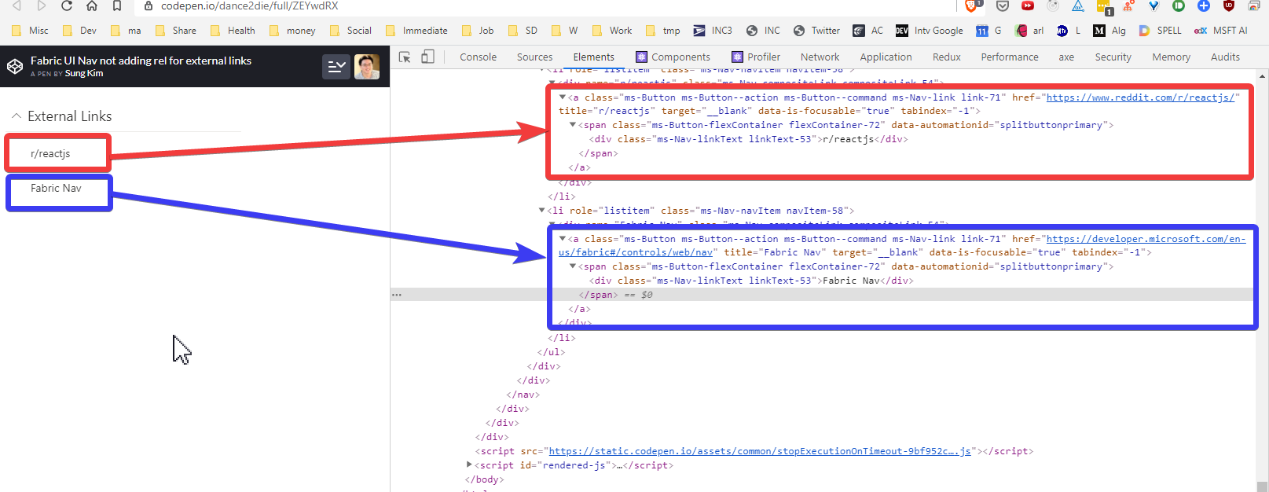Click the Fabric Nav nav link
Screen dimensions: 1269x492
pyautogui.click(x=56, y=188)
